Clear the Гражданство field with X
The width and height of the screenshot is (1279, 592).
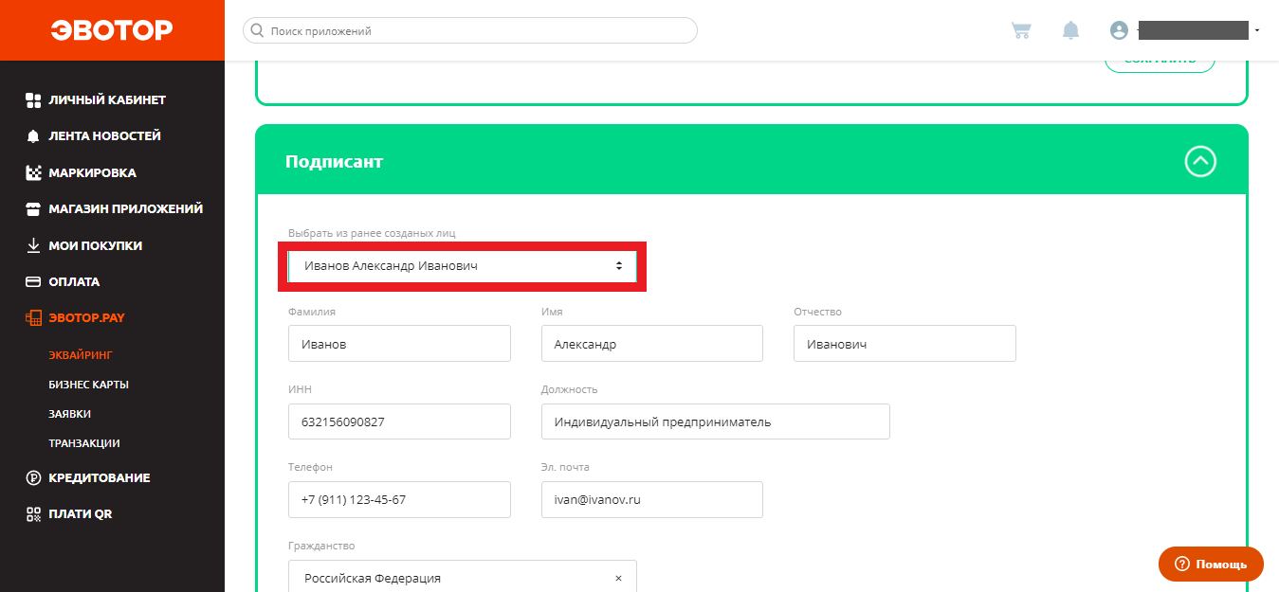[x=618, y=578]
